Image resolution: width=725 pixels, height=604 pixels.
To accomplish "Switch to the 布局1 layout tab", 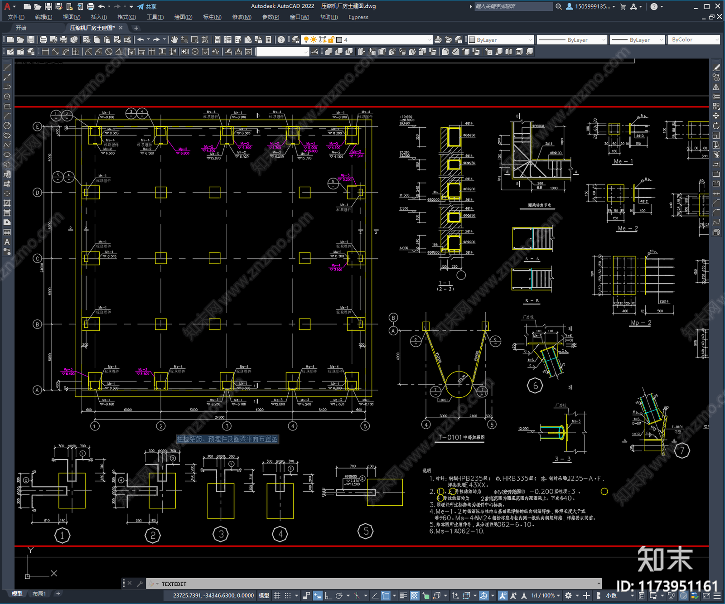I will 39,594.
